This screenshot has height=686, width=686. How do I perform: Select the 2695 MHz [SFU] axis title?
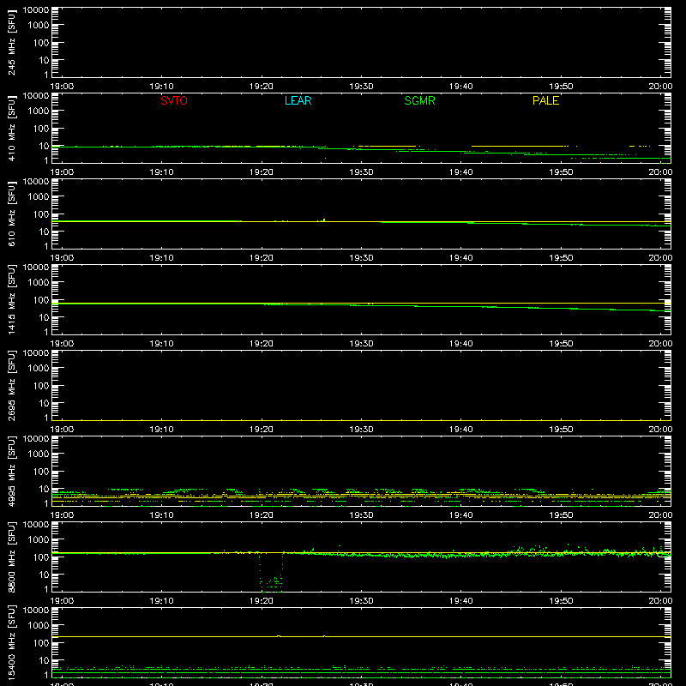11,385
